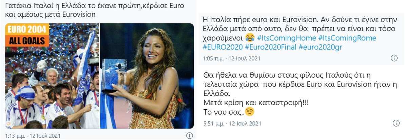Open info icon on the 1:13 μ.μ. tweet

pyautogui.click(x=189, y=135)
